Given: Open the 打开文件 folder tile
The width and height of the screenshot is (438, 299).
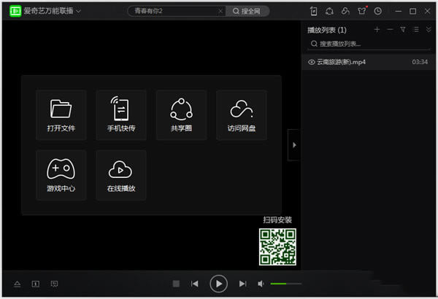Looking at the screenshot, I should (x=61, y=114).
